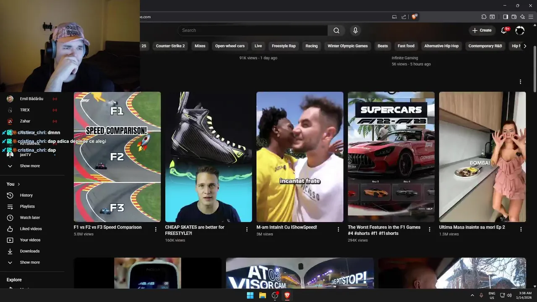Select the Freestyle Rap chip
537x302 pixels.
pyautogui.click(x=284, y=46)
